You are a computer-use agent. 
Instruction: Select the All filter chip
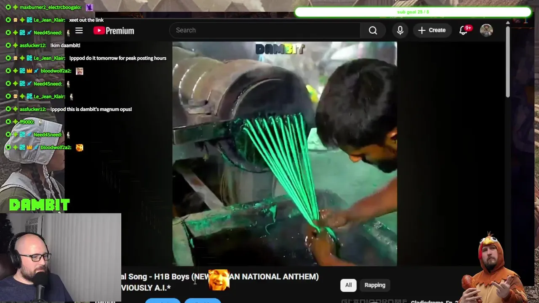(348, 285)
